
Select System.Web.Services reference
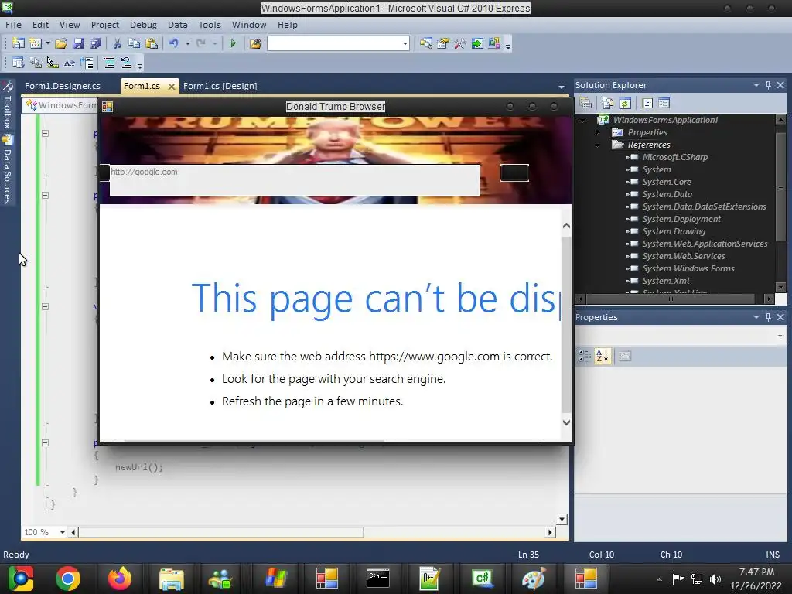coord(684,256)
